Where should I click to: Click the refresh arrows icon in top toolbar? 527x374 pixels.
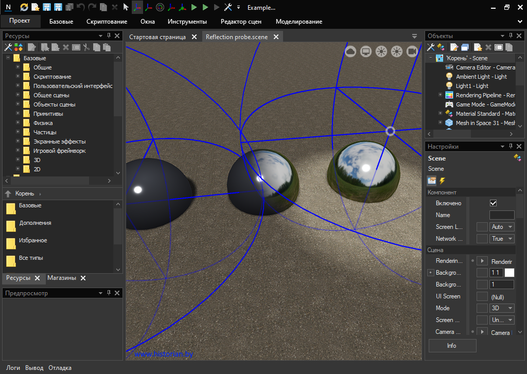click(x=24, y=8)
